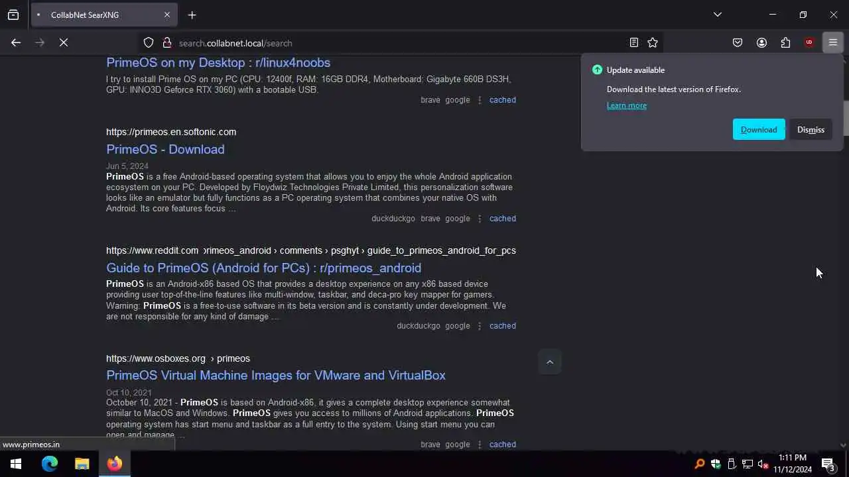This screenshot has width=849, height=477.
Task: Download the Firefox update
Action: click(x=759, y=130)
